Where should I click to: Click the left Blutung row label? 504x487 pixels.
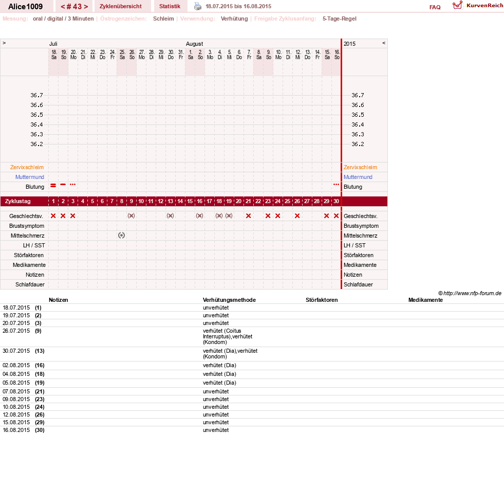35,187
